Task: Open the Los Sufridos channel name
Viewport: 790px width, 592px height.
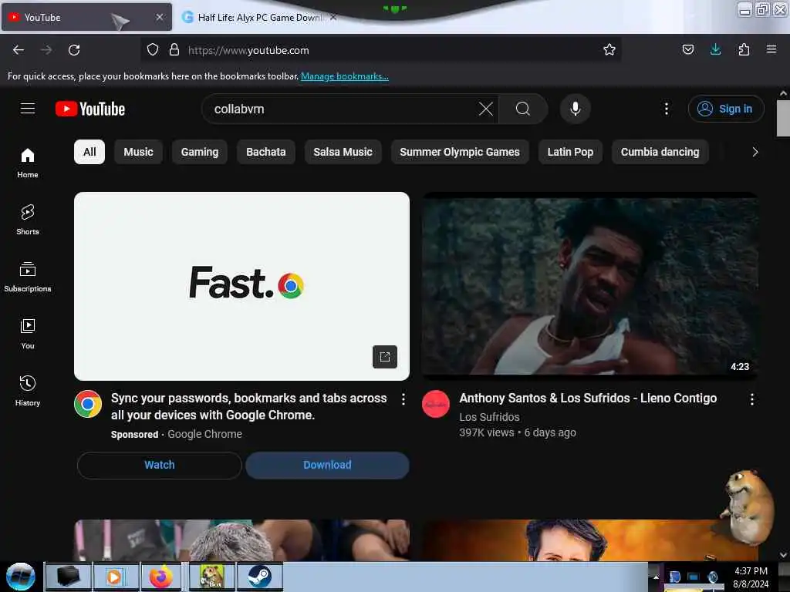Action: [x=489, y=417]
